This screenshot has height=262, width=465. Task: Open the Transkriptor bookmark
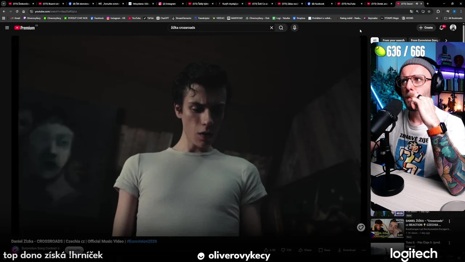pos(202,18)
